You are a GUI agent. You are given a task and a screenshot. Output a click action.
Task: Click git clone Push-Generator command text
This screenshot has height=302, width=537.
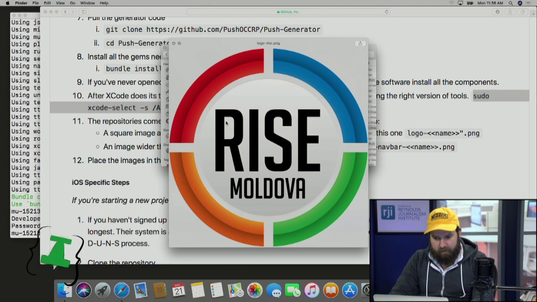click(x=213, y=29)
